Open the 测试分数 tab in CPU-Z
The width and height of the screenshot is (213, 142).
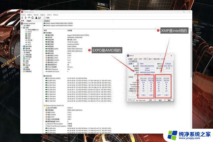pyautogui.click(x=156, y=59)
